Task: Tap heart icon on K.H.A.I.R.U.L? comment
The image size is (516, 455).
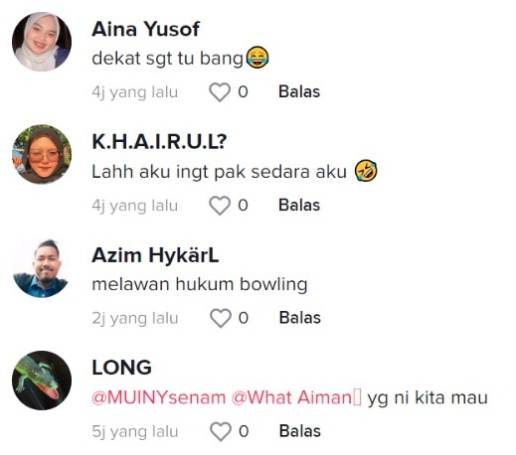Action: click(x=220, y=206)
